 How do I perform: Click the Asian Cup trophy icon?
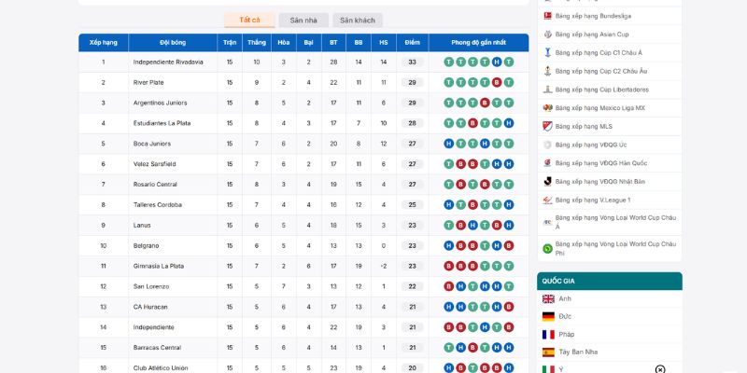click(x=547, y=35)
